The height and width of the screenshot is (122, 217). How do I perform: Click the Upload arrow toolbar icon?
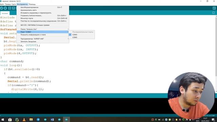point(5,8)
